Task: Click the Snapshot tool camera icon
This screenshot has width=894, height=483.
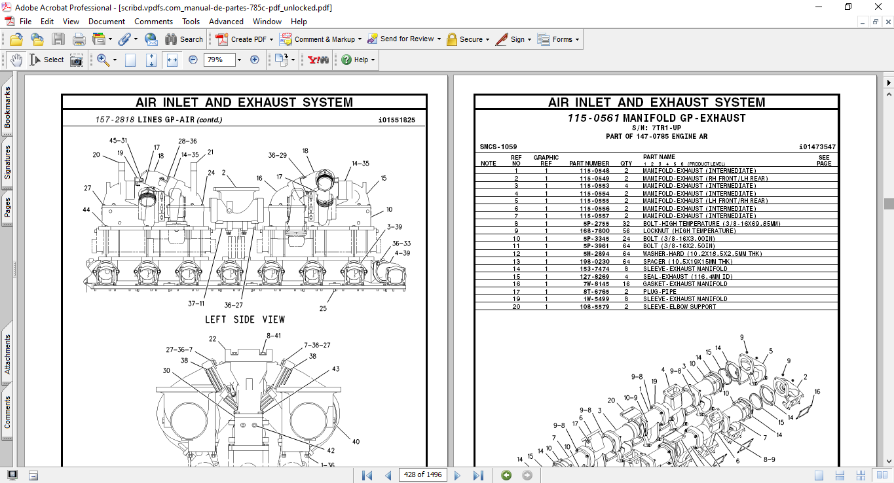Action: point(77,60)
